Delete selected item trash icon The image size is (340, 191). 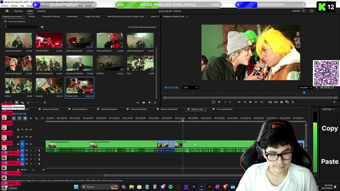coord(155,103)
